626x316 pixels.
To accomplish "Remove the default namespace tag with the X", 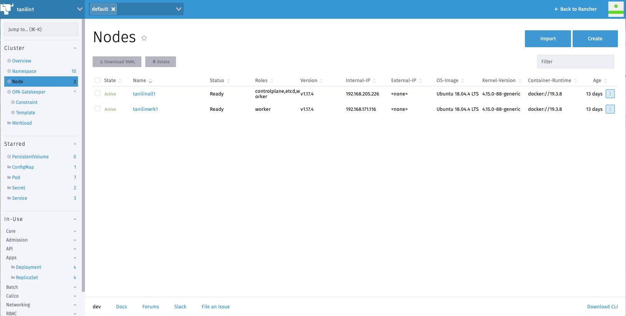I will pos(113,9).
